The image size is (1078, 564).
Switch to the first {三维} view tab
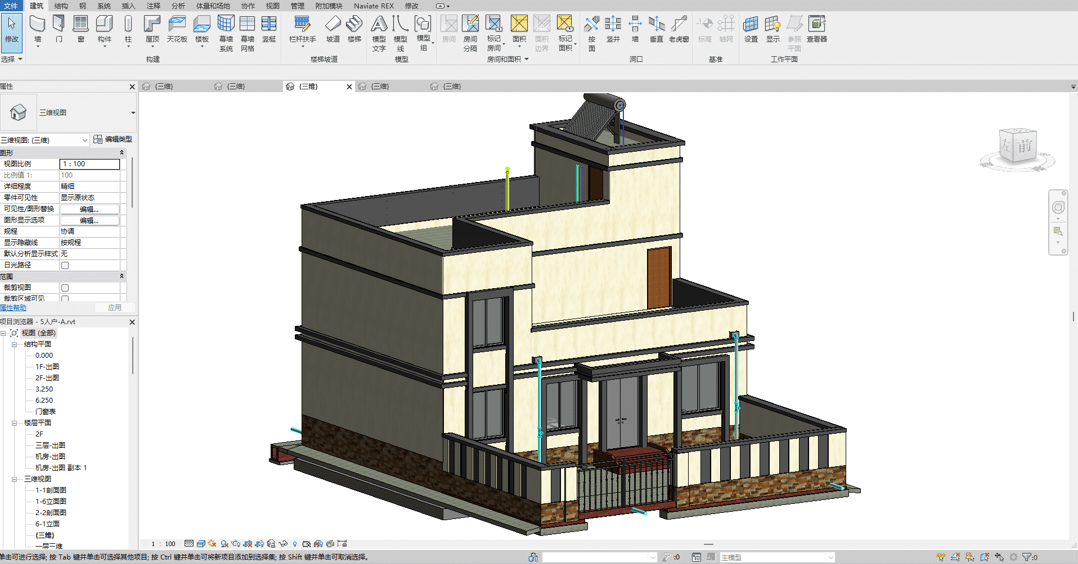(164, 87)
